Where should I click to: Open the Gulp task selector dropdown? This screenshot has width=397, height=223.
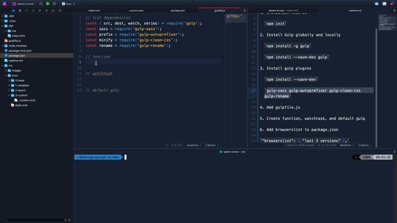click(68, 4)
